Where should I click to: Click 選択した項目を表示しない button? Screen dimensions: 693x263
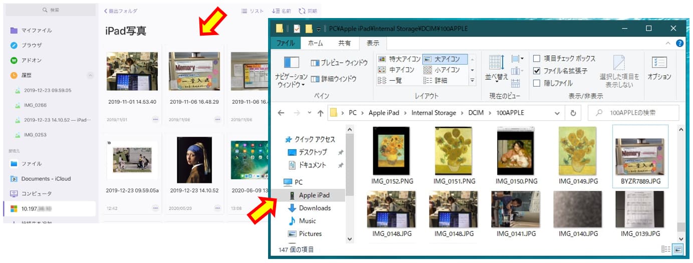pyautogui.click(x=619, y=71)
